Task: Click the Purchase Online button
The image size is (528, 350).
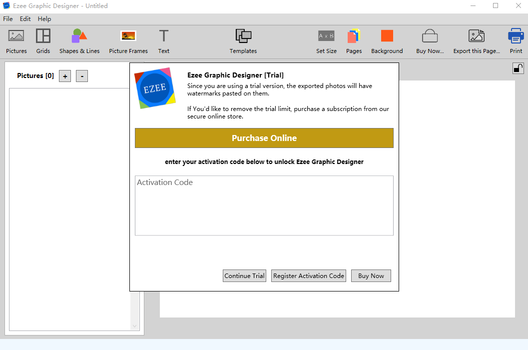Action: tap(264, 138)
